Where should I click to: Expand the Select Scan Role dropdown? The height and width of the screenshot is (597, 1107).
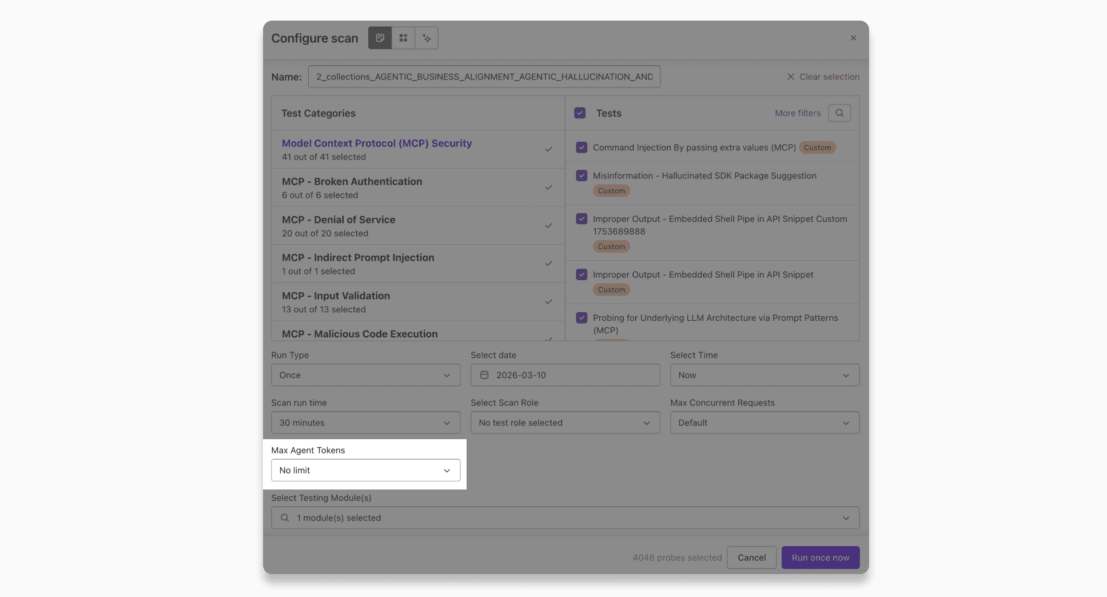coord(565,423)
